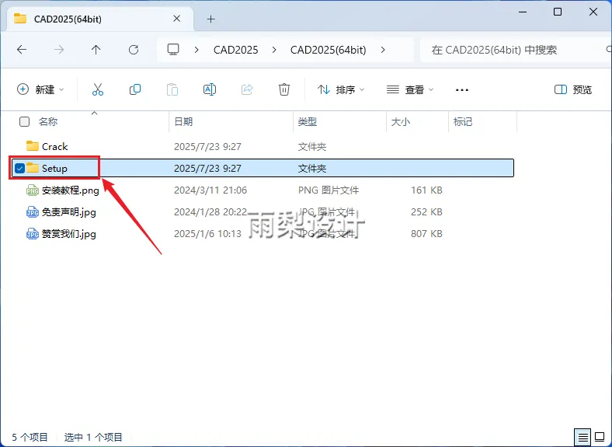Screen dimensions: 612x447
Task: Click the 安装教程.png file icon
Action: (33, 190)
